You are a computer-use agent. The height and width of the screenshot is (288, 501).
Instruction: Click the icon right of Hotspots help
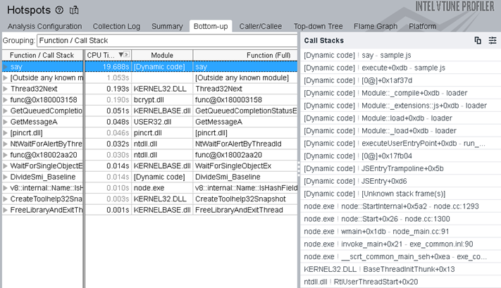pos(74,11)
